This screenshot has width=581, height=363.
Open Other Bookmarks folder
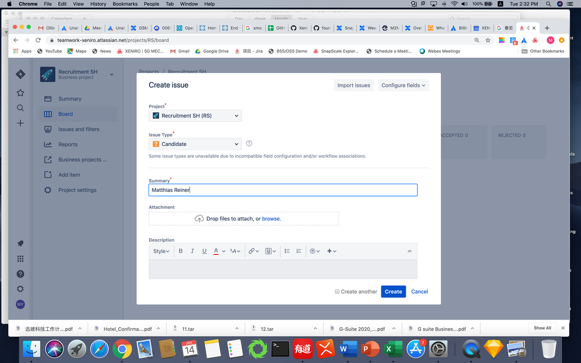(x=543, y=51)
